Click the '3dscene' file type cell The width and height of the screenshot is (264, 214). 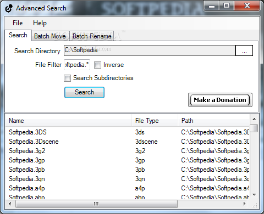(x=146, y=142)
